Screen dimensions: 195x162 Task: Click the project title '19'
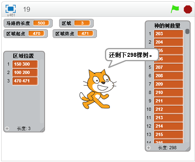click(27, 9)
